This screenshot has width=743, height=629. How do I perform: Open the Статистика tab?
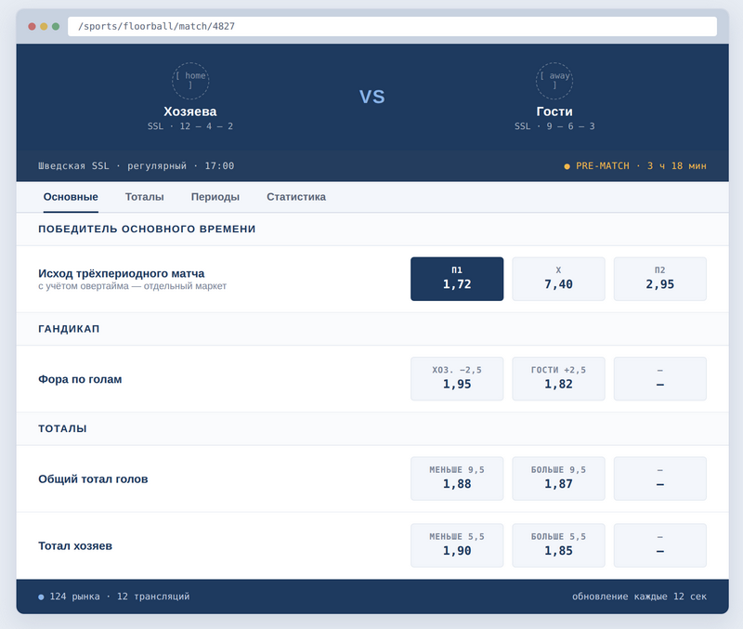pyautogui.click(x=296, y=197)
